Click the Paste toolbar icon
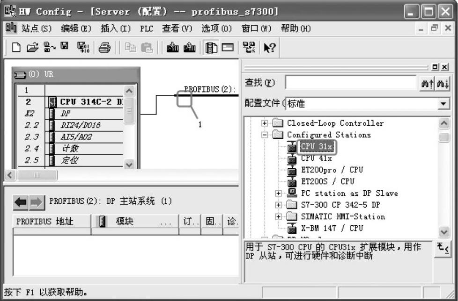The image size is (458, 301). 147,48
